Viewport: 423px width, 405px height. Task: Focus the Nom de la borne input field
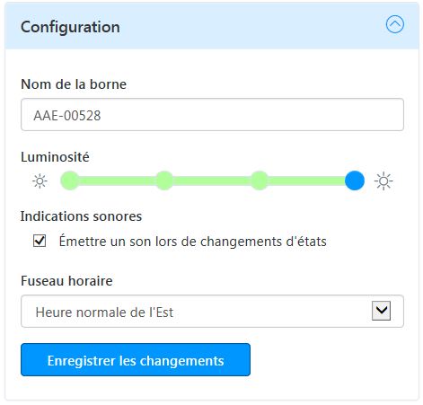coord(212,115)
